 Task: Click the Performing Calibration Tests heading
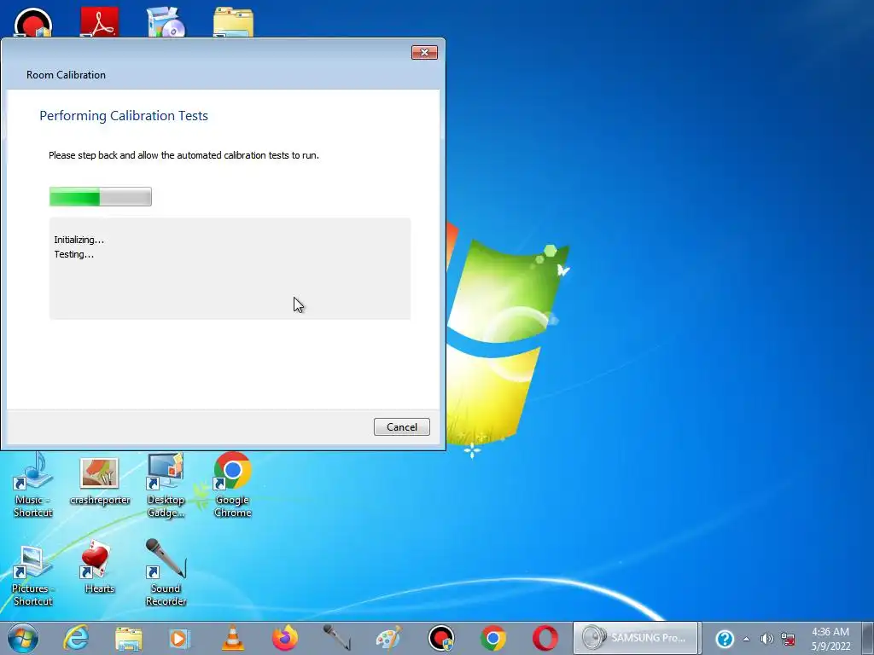[124, 116]
